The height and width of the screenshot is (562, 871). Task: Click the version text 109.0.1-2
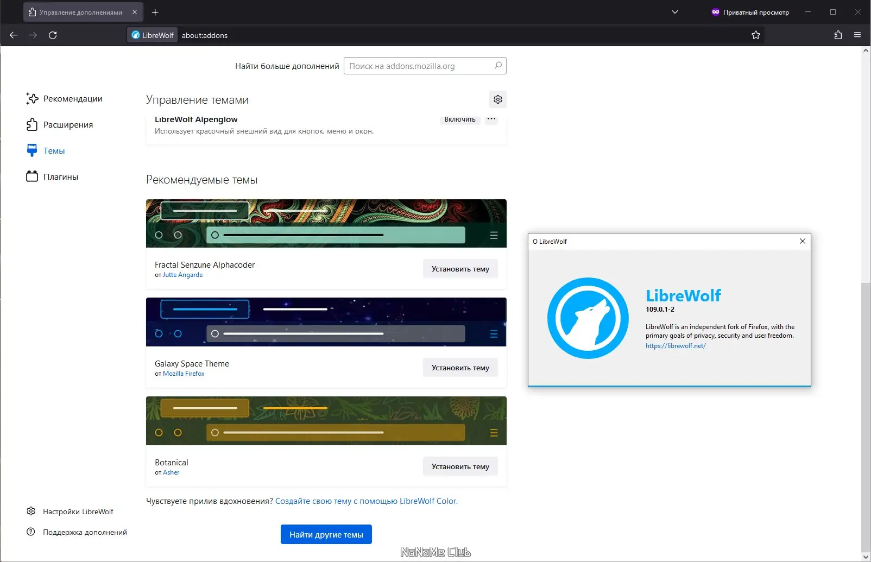pos(660,310)
